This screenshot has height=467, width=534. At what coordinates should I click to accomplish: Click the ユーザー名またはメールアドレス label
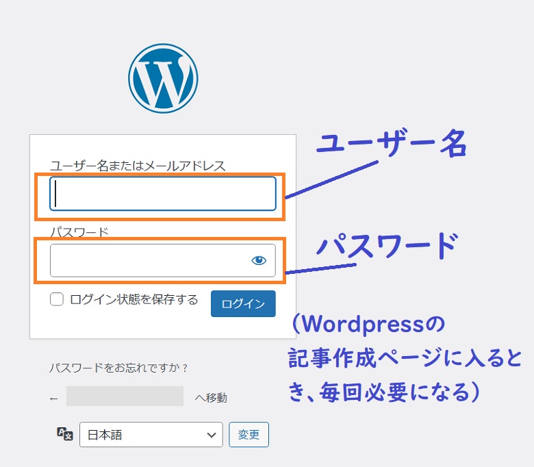click(138, 166)
